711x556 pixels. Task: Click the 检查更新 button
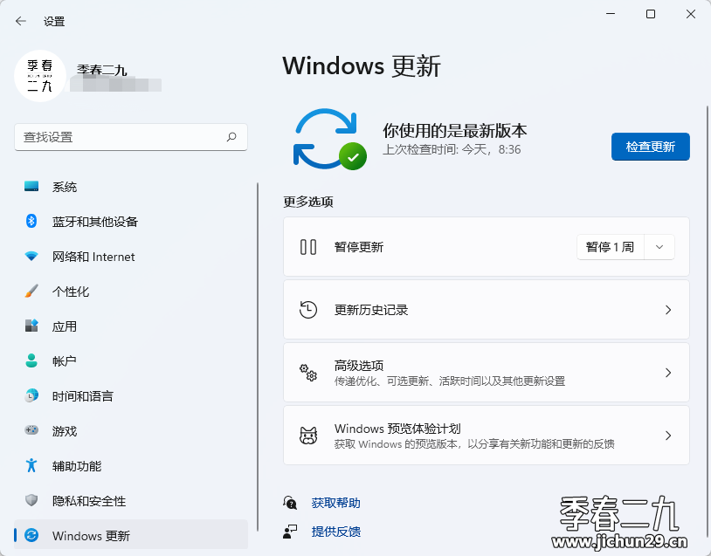pyautogui.click(x=650, y=147)
